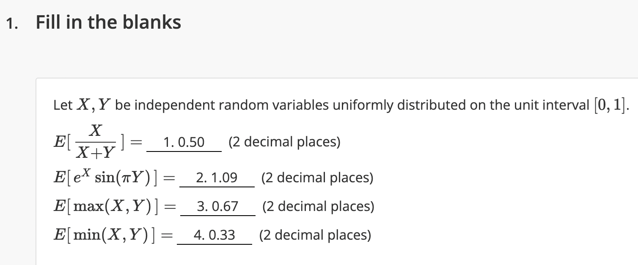638x265 pixels.
Task: Click '(2 decimal places)' hint beside 0.67 blank
Action: pyautogui.click(x=318, y=207)
